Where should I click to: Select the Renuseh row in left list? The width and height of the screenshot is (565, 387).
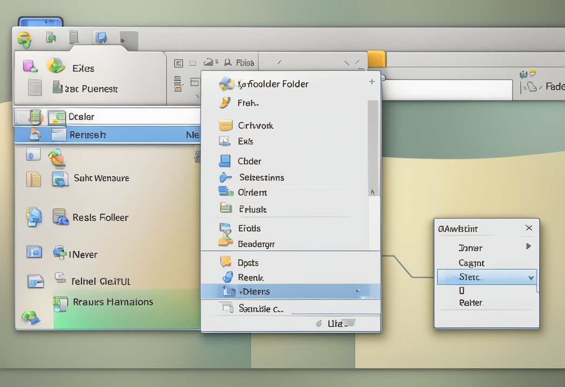pyautogui.click(x=107, y=135)
